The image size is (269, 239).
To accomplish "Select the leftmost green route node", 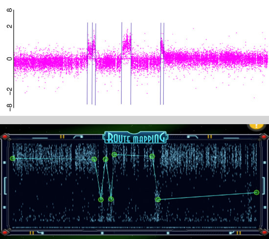I will tap(13, 158).
